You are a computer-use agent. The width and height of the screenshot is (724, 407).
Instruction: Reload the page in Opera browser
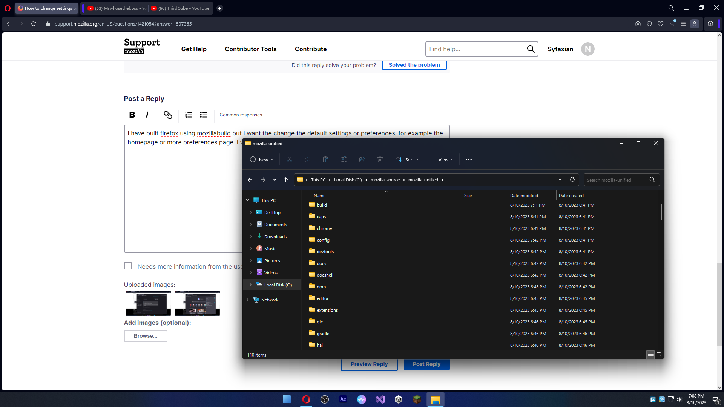34,24
